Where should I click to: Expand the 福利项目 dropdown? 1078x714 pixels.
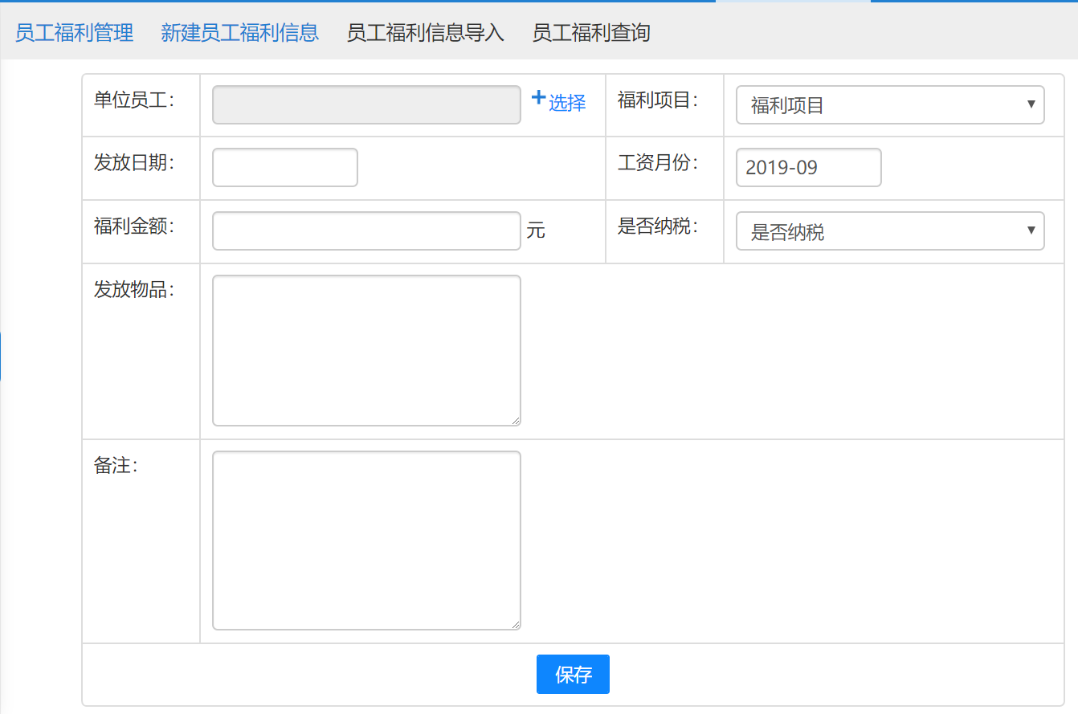pyautogui.click(x=890, y=105)
